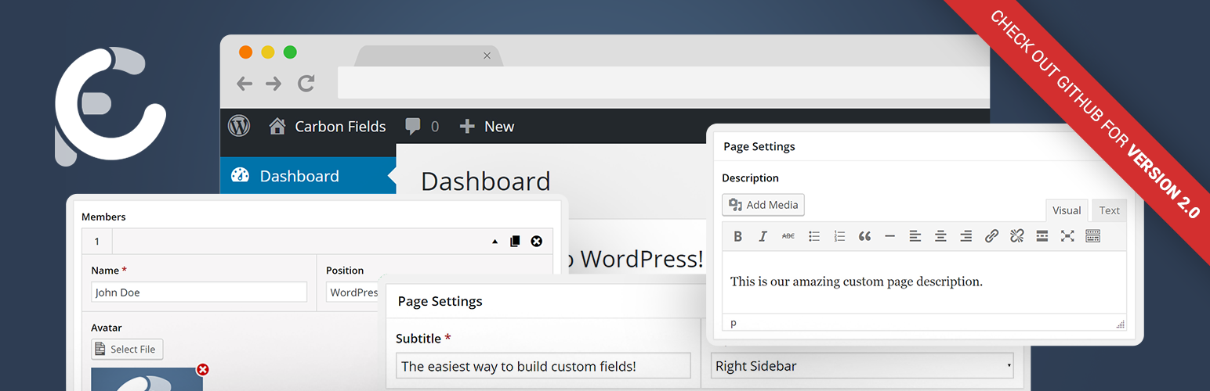The image size is (1210, 391).
Task: Switch to the Visual editor tab
Action: coord(1067,210)
